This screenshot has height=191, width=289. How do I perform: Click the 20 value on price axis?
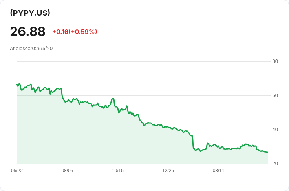(x=275, y=164)
